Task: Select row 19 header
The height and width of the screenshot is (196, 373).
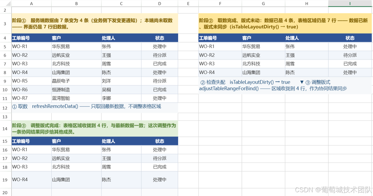Action: [x=6, y=180]
